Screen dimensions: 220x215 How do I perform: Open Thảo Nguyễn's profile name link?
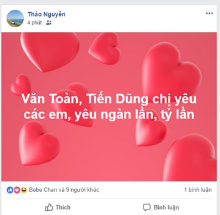tap(46, 14)
